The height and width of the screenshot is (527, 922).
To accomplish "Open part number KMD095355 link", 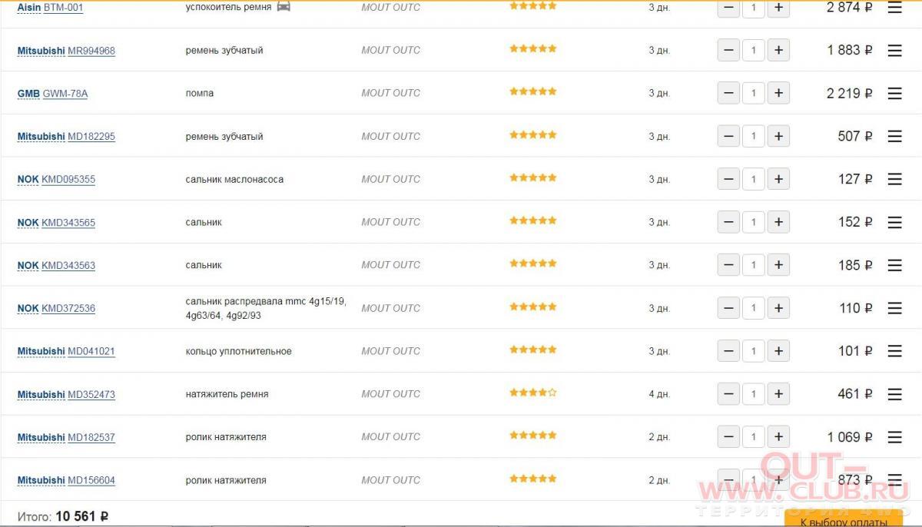I will pos(68,180).
